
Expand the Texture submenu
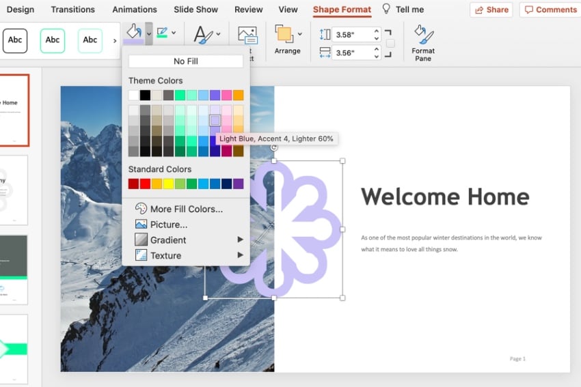tap(240, 255)
